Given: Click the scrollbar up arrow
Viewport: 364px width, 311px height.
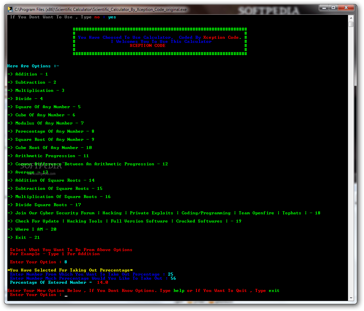Looking at the screenshot, I should [x=351, y=18].
